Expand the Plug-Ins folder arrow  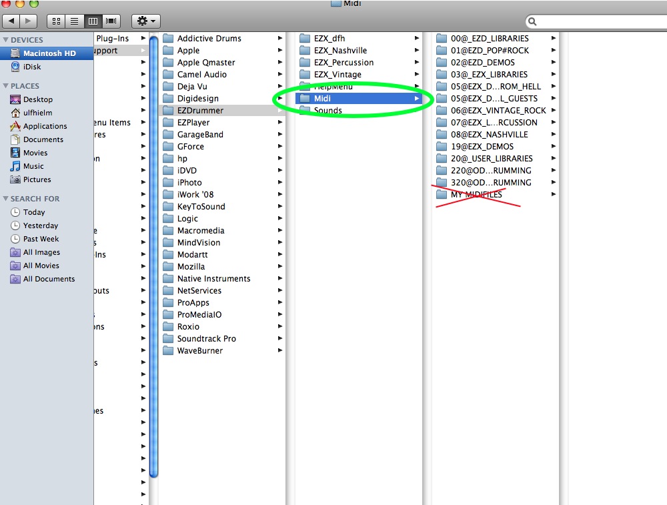[143, 38]
